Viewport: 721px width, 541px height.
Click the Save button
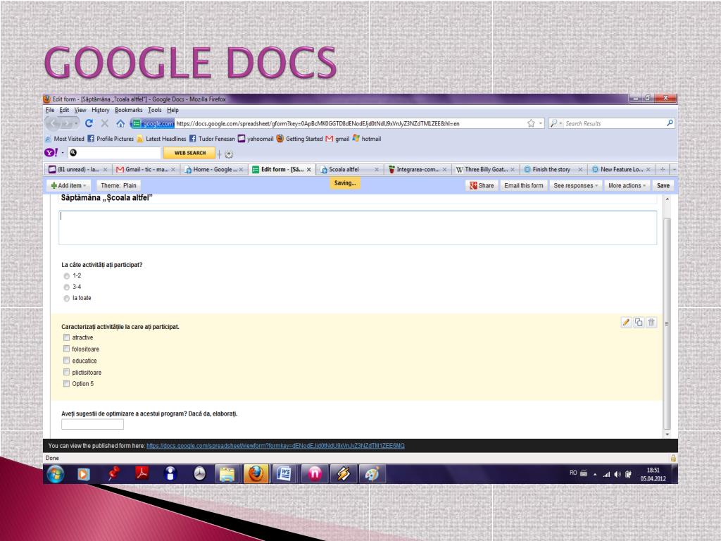click(x=663, y=185)
